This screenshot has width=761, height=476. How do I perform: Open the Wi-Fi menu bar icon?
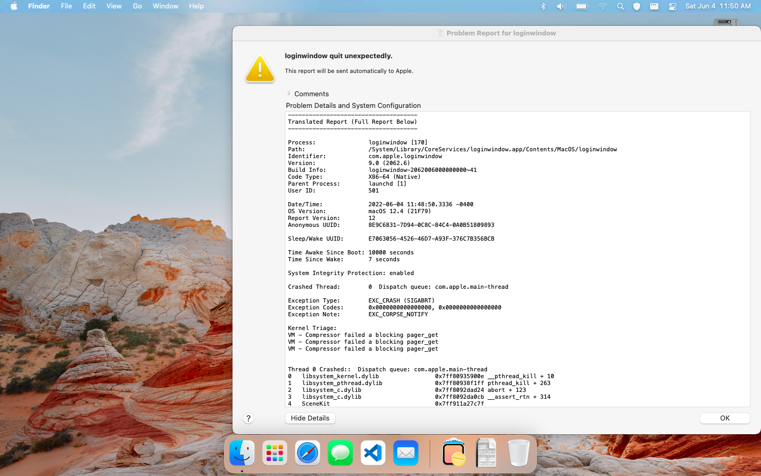click(x=603, y=6)
